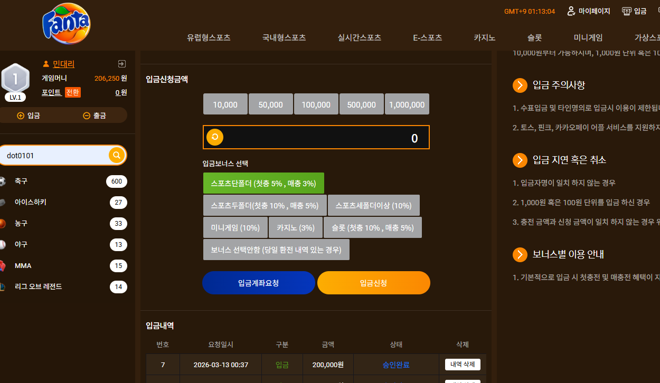Viewport: 660px width, 383px height.
Task: Select the 스포츠단폴더 bonus option
Action: click(263, 183)
